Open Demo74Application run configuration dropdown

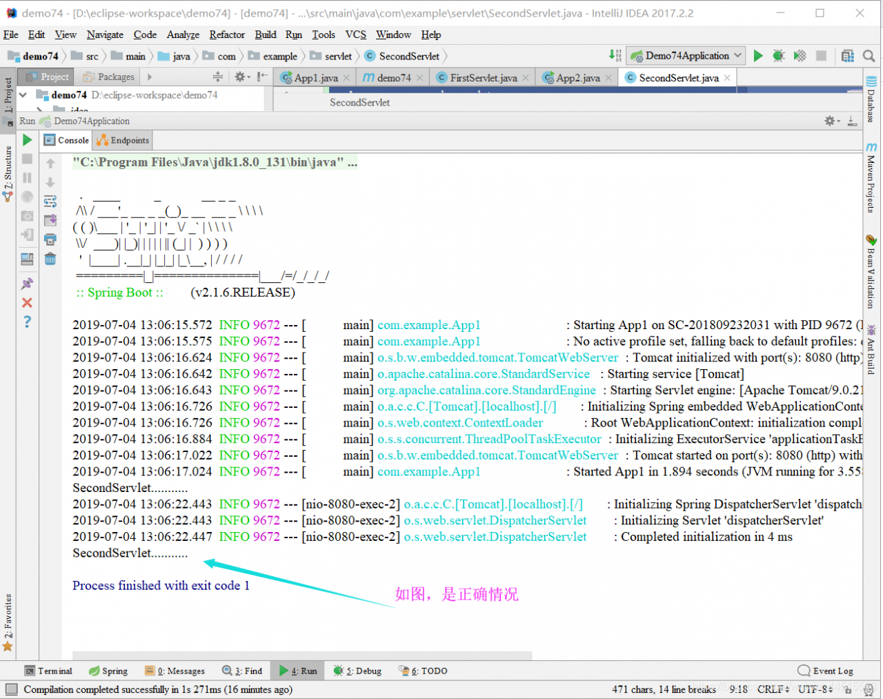[686, 56]
